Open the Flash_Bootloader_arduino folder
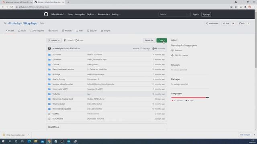257x144 pixels. pos(63,69)
